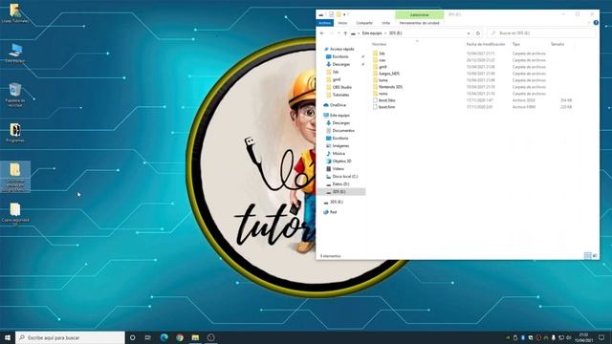Sort by the Nombre column header
The height and width of the screenshot is (344, 612).
[x=380, y=44]
